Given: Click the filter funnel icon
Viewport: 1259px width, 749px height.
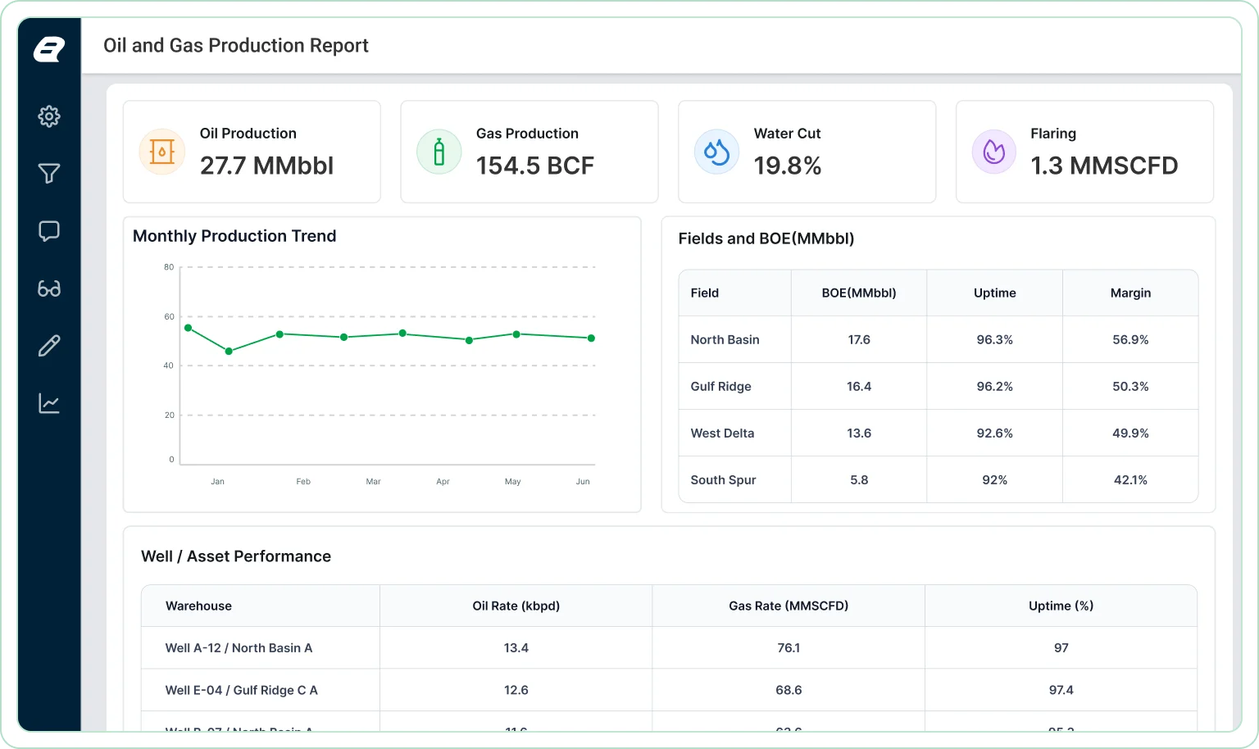Looking at the screenshot, I should click(x=49, y=174).
